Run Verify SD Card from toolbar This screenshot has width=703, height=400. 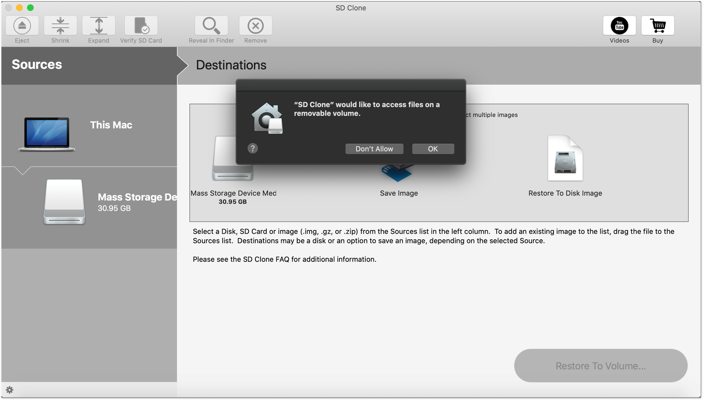141,26
